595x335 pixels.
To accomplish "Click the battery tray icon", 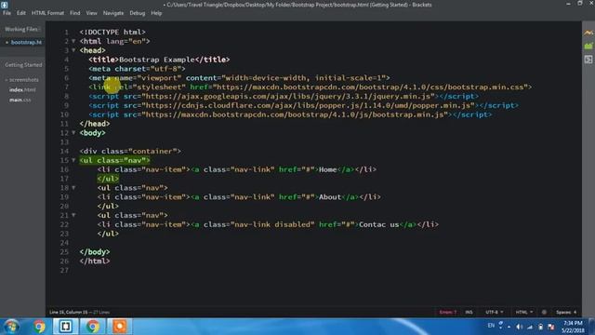I will 540,327.
